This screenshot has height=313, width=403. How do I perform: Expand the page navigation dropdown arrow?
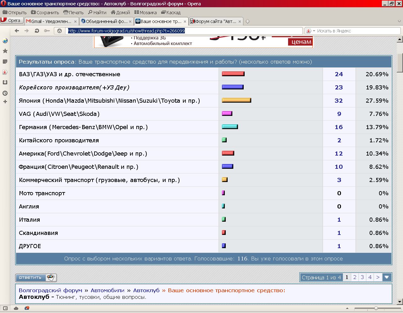387,277
